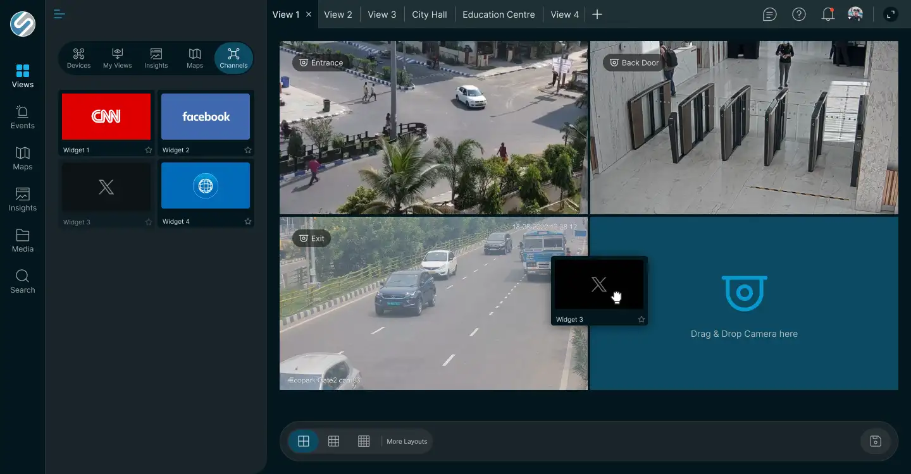Add a new view tab
Screen dimensions: 911x474
[x=597, y=15]
